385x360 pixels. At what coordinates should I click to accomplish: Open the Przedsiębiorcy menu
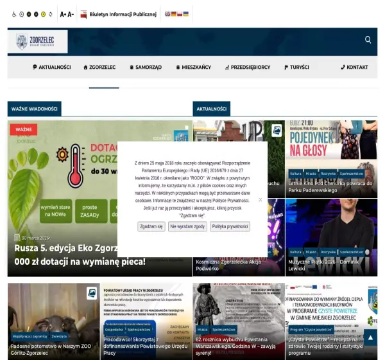pos(248,67)
